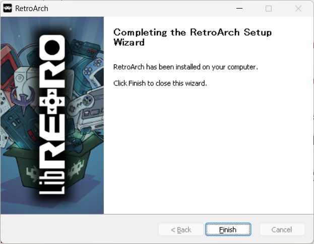The image size is (314, 244).
Task: Click the Finish button to close wizard
Action: click(228, 229)
